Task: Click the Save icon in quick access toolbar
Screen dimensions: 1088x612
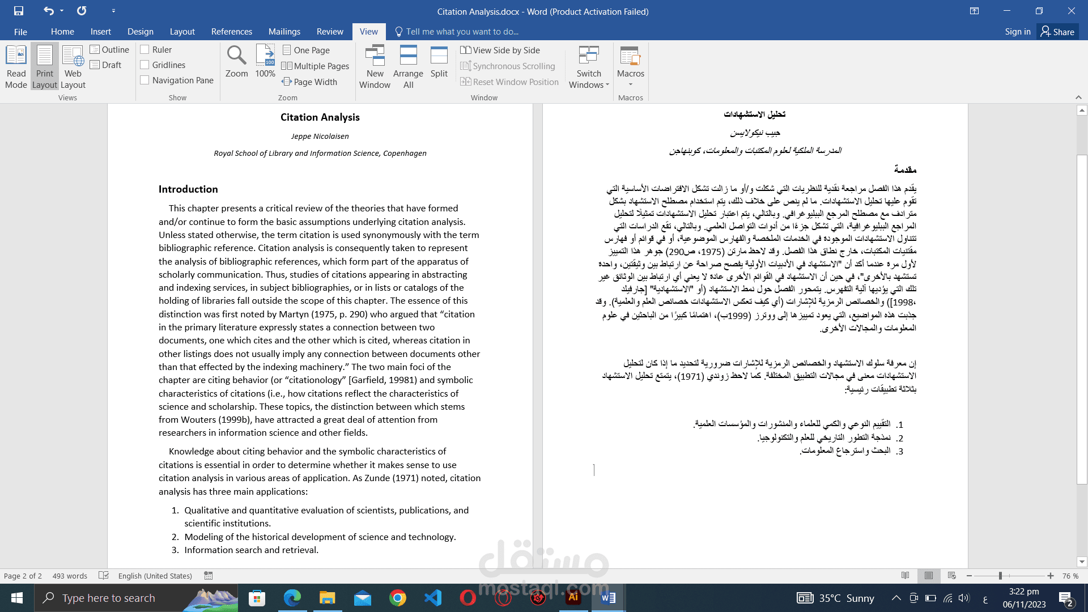Action: click(19, 11)
